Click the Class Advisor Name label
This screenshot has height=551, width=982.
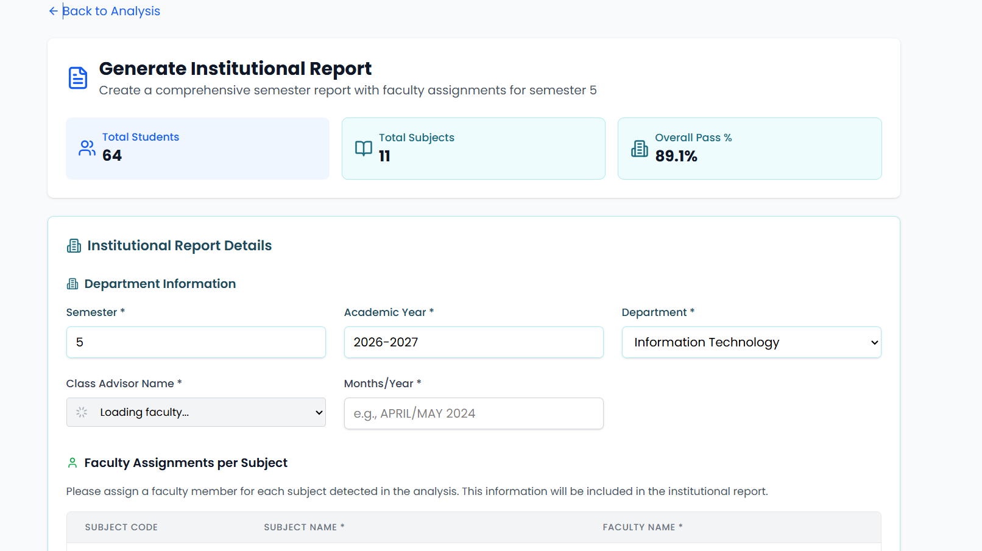click(x=124, y=384)
